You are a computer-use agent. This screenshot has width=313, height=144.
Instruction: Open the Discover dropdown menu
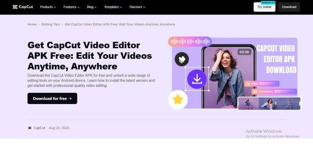pyautogui.click(x=137, y=7)
